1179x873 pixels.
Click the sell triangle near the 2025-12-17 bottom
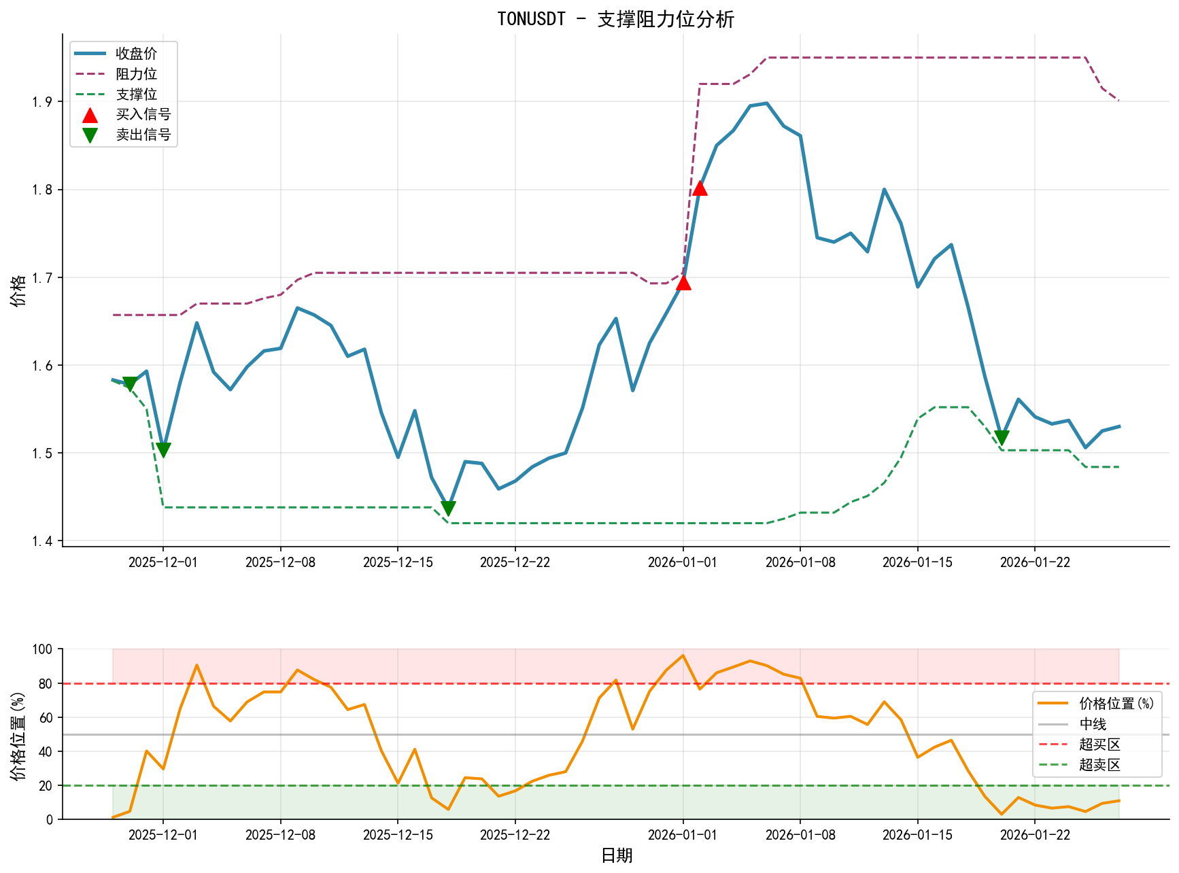tap(449, 507)
